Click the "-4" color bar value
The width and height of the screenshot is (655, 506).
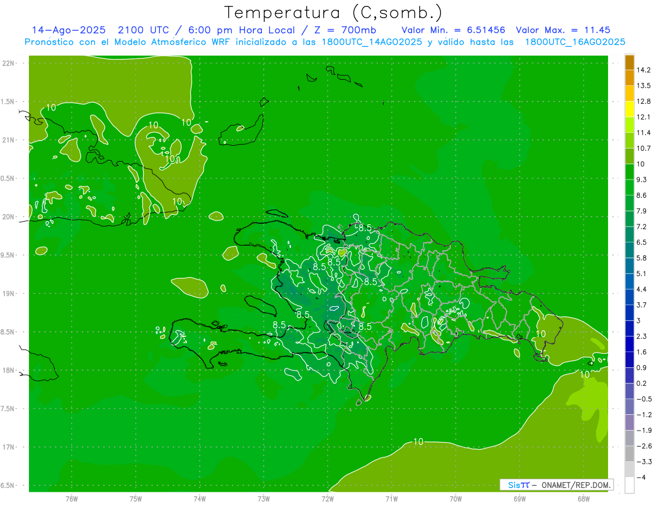point(641,478)
